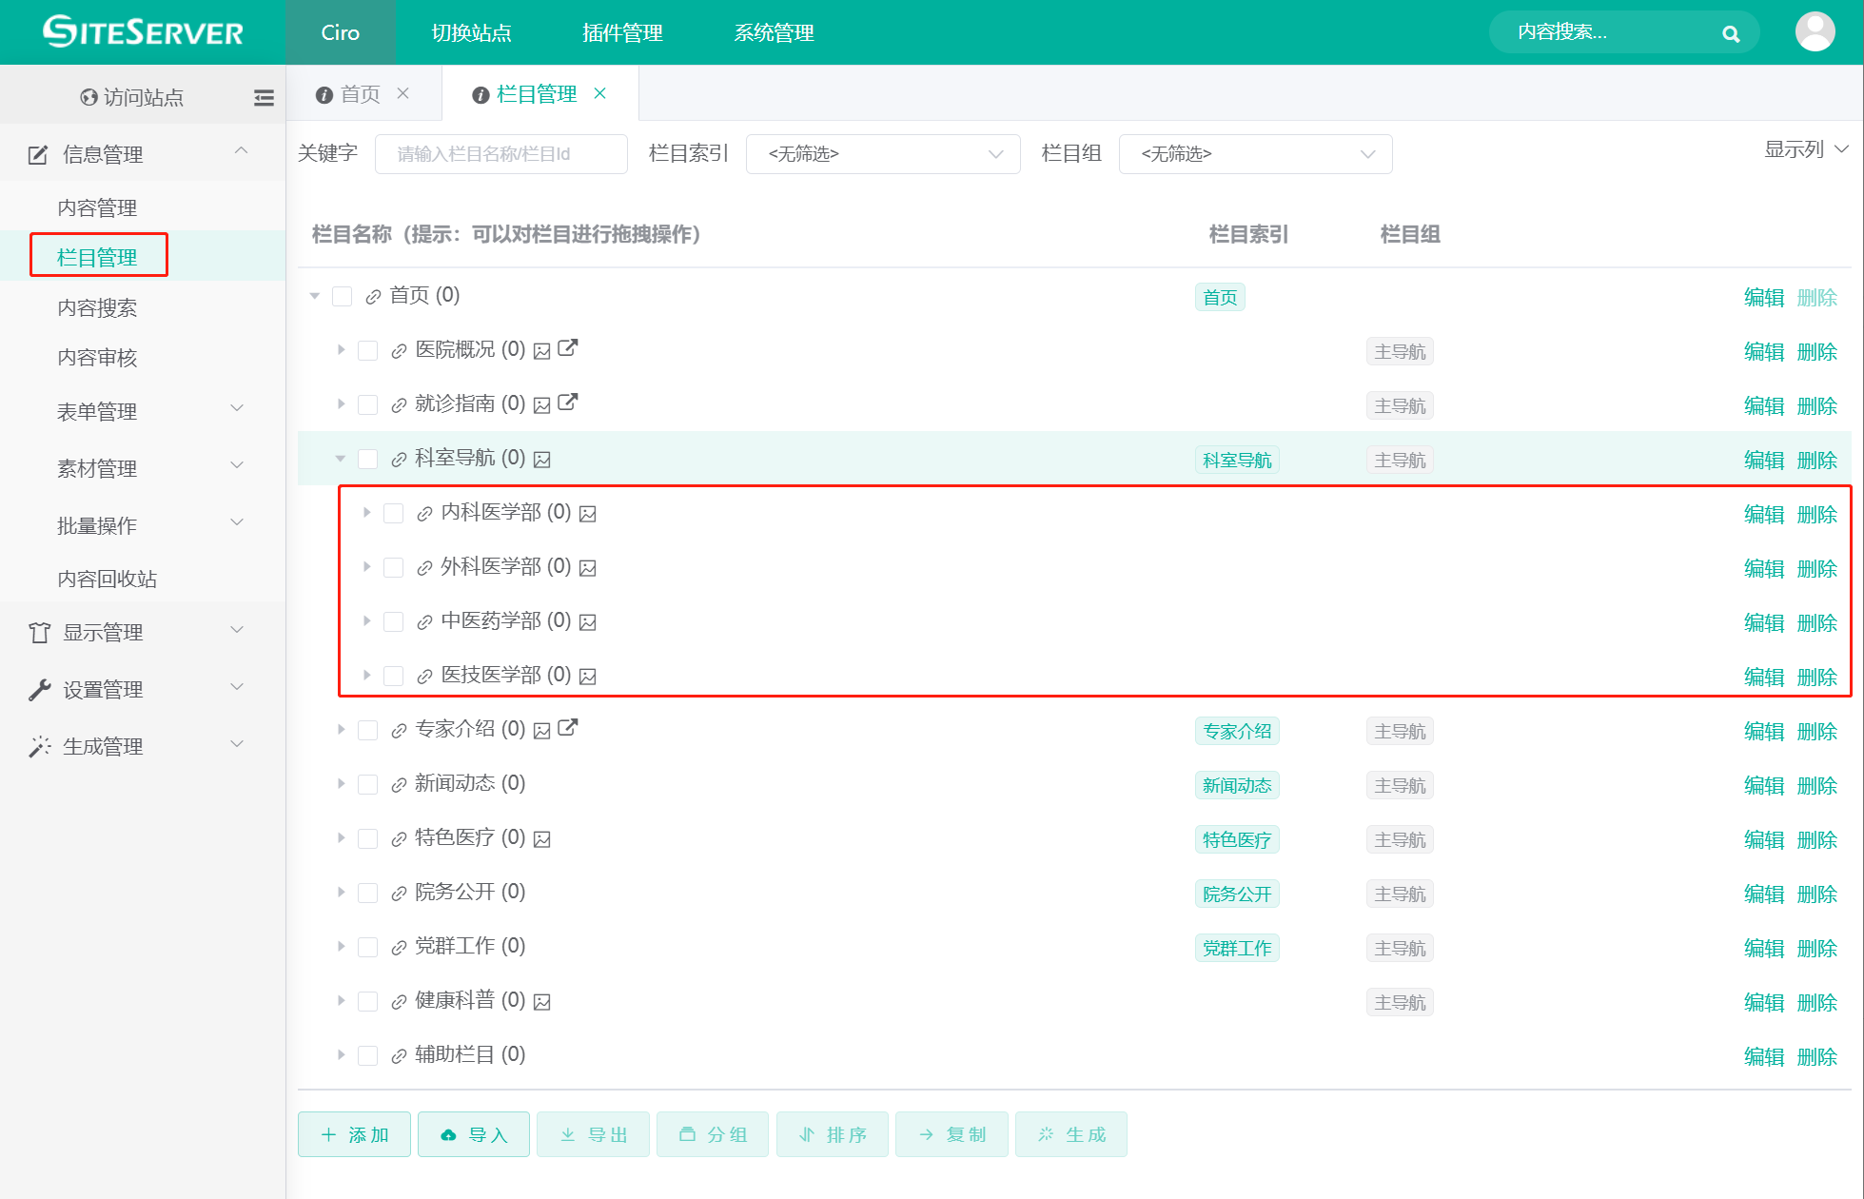
Task: Tick the 健康科普 row checkbox
Action: 368,1002
